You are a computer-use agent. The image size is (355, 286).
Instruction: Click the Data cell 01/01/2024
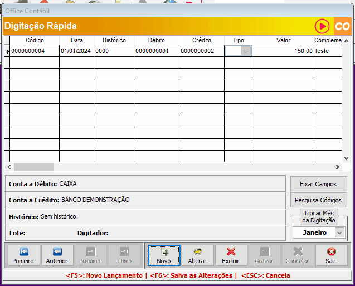(x=76, y=51)
